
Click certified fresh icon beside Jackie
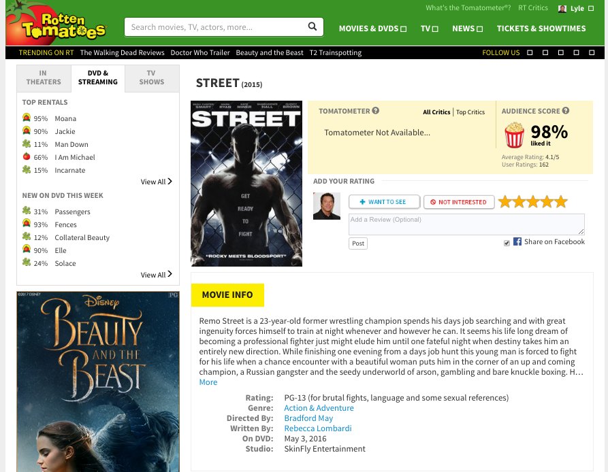[x=27, y=131]
